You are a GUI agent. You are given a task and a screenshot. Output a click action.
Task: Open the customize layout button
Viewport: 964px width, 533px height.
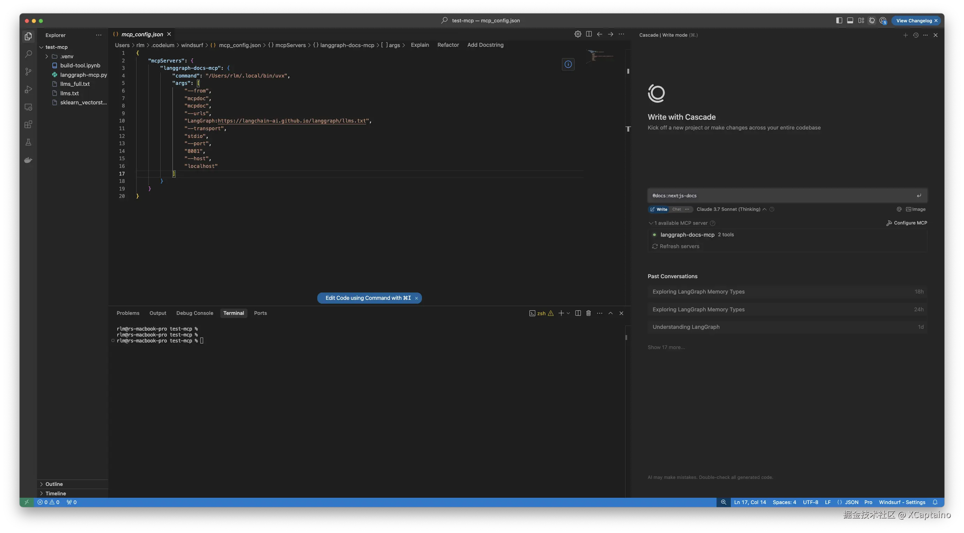pyautogui.click(x=861, y=21)
